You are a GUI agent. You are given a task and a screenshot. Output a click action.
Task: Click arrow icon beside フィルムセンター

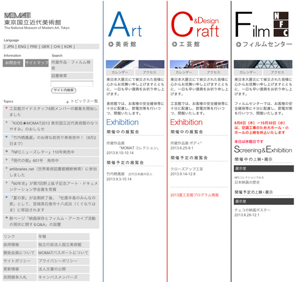click(239, 44)
